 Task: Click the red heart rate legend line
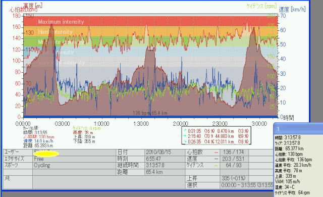(216, 153)
